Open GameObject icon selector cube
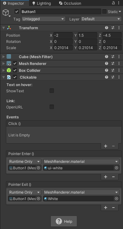 pos(6,13)
